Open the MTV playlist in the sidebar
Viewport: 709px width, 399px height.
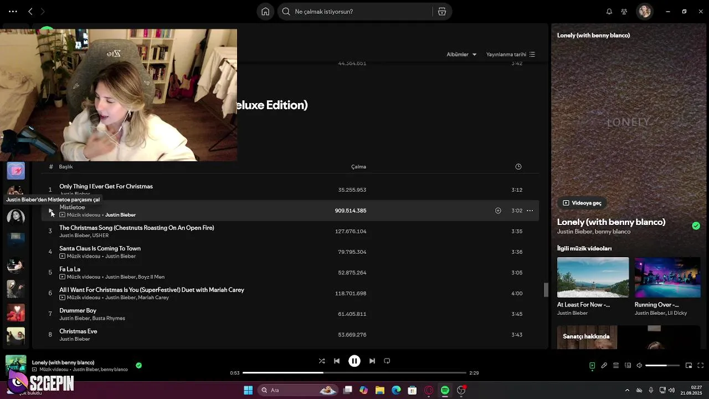16,171
